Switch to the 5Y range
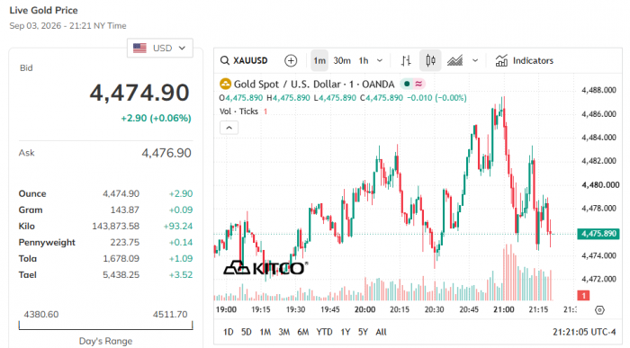Viewport: 630px width, 348px height. coord(363,332)
